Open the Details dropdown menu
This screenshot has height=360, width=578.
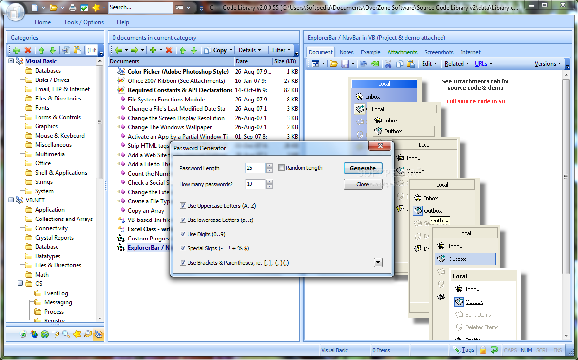(250, 50)
